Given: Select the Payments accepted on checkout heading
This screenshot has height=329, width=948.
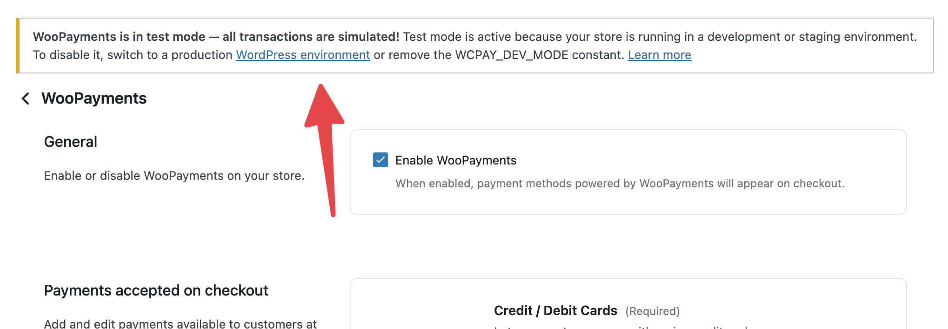Looking at the screenshot, I should 156,290.
